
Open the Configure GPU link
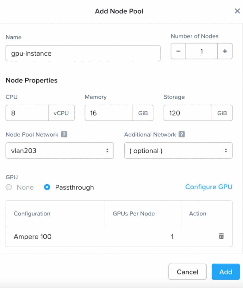coord(209,187)
